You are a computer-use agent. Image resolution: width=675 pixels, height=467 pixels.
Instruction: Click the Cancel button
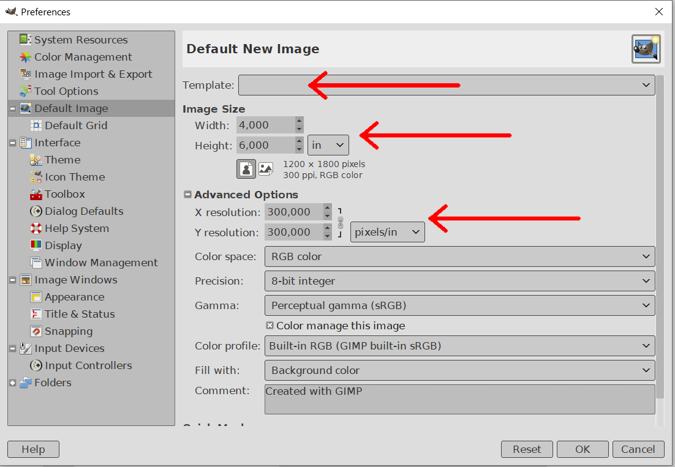coord(638,449)
